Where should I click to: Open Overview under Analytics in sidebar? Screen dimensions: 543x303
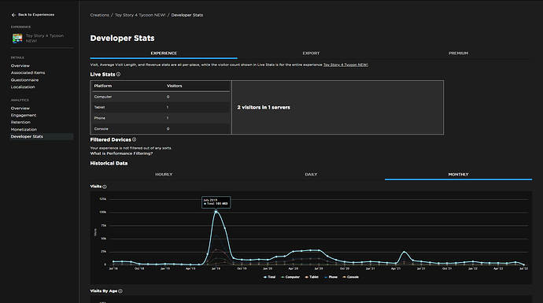(x=20, y=108)
